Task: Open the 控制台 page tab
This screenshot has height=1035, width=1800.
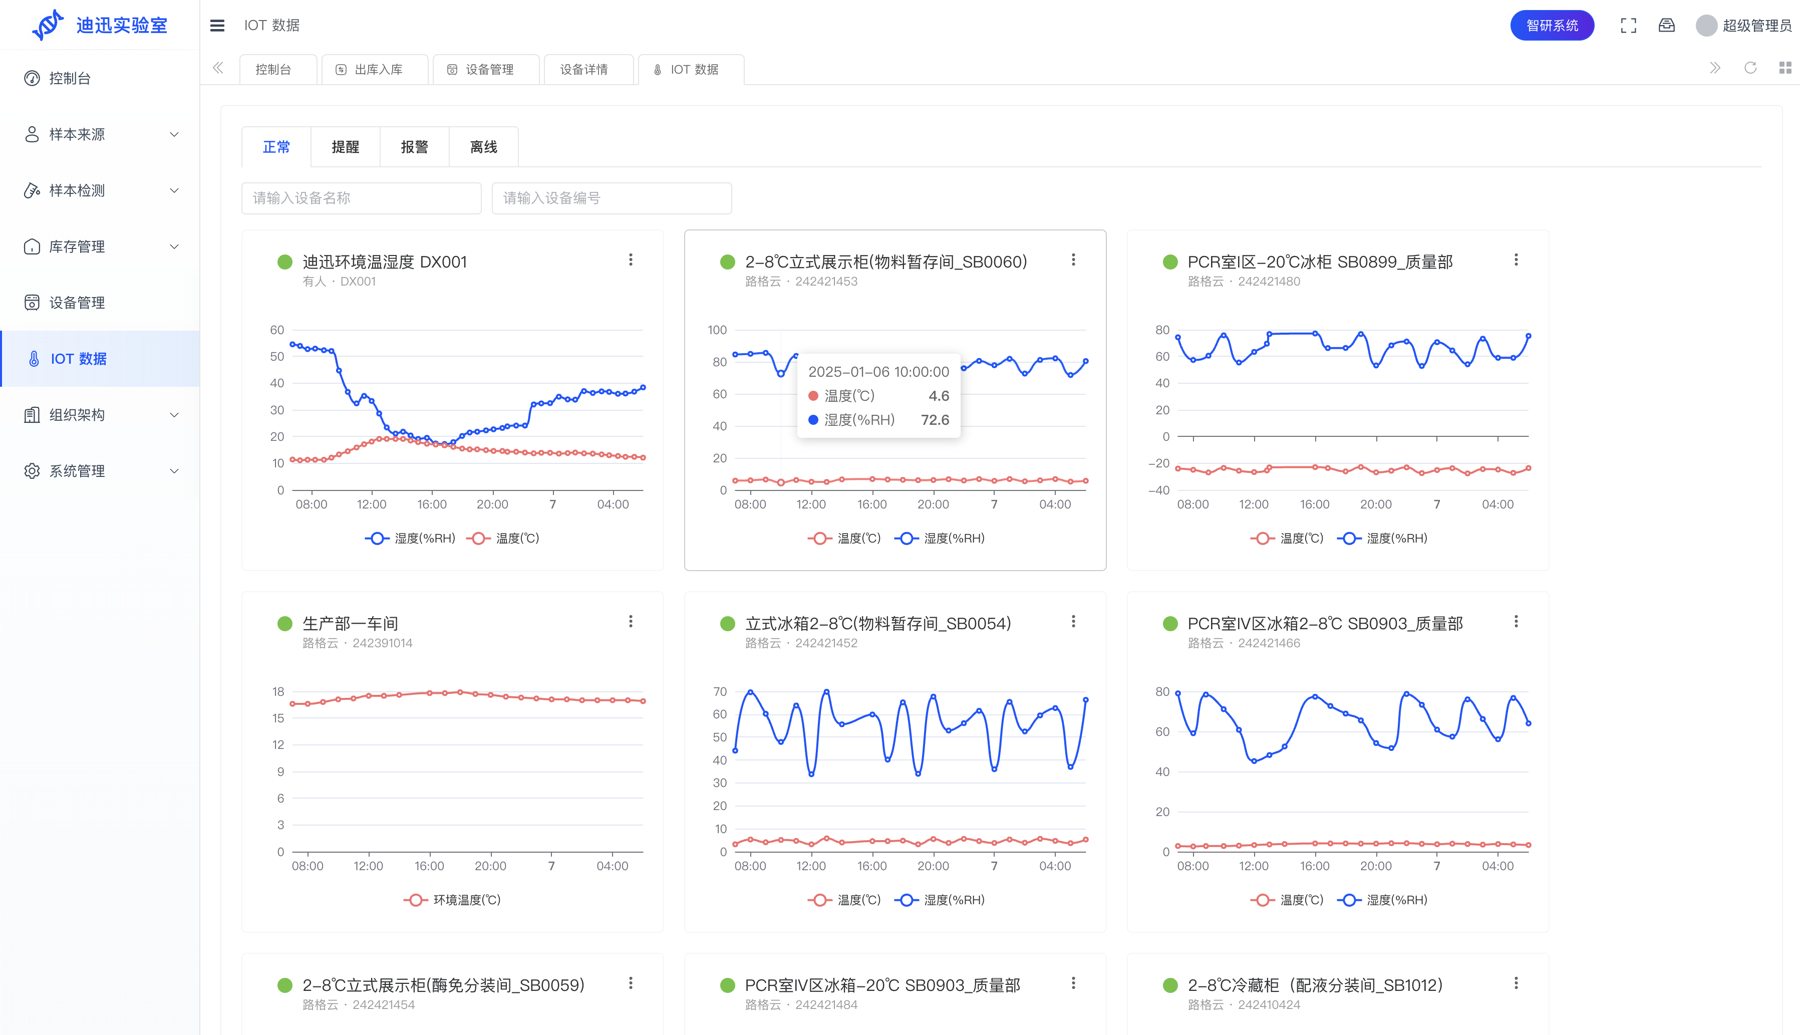Action: point(278,70)
